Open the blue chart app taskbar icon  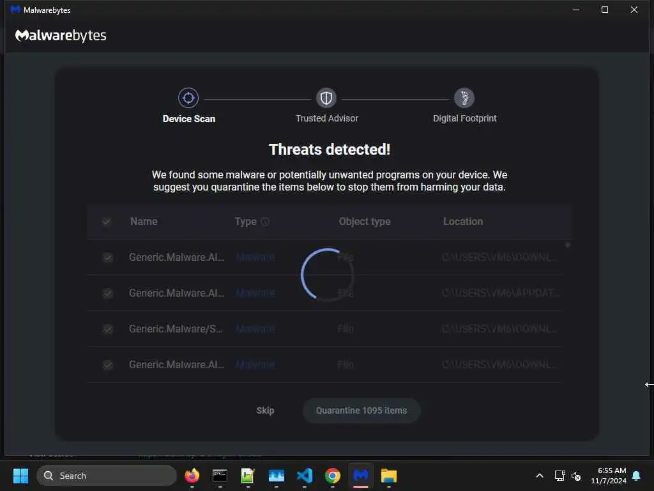(276, 476)
